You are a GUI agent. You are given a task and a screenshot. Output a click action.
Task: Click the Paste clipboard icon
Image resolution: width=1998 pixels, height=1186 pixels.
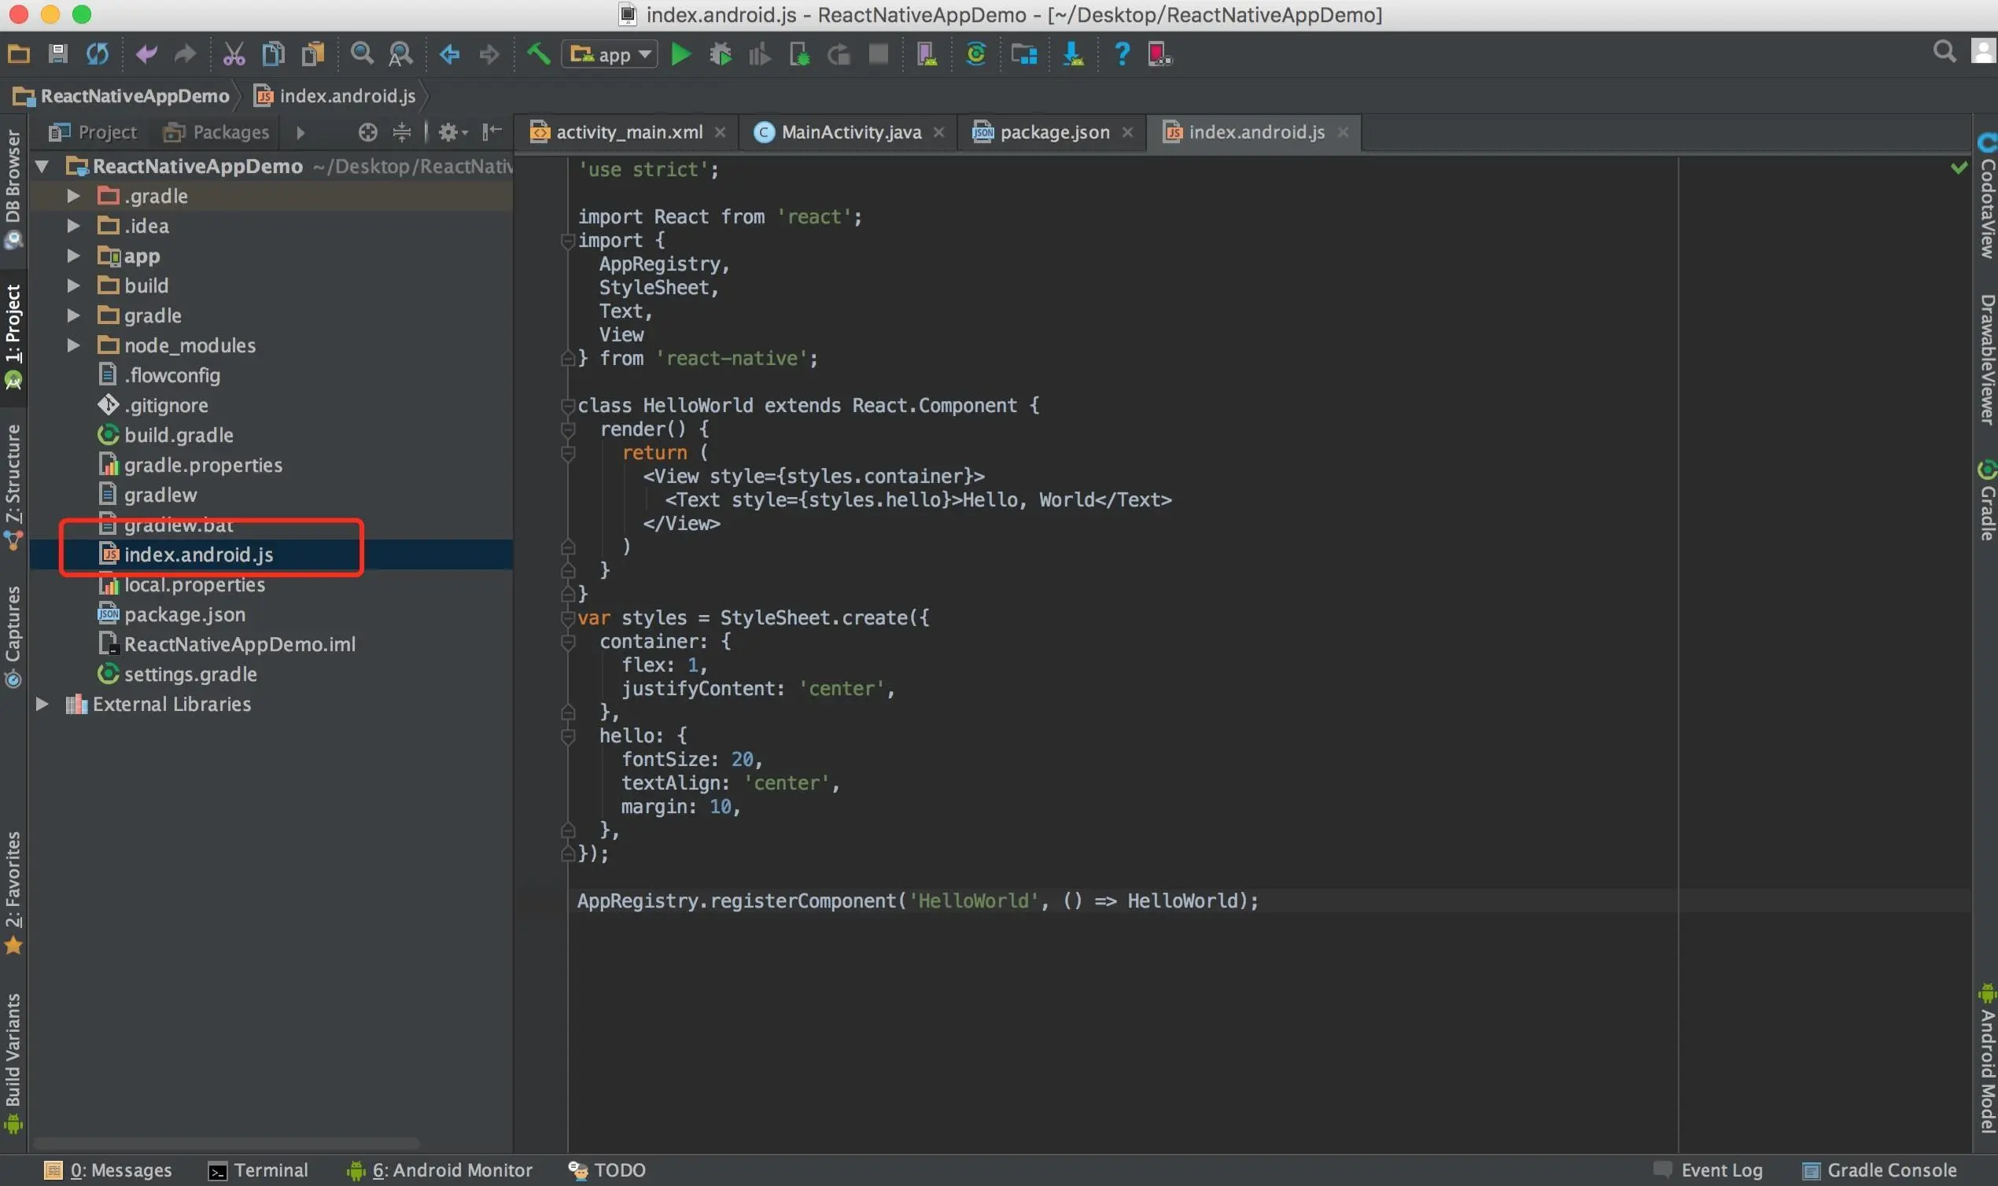tap(312, 54)
